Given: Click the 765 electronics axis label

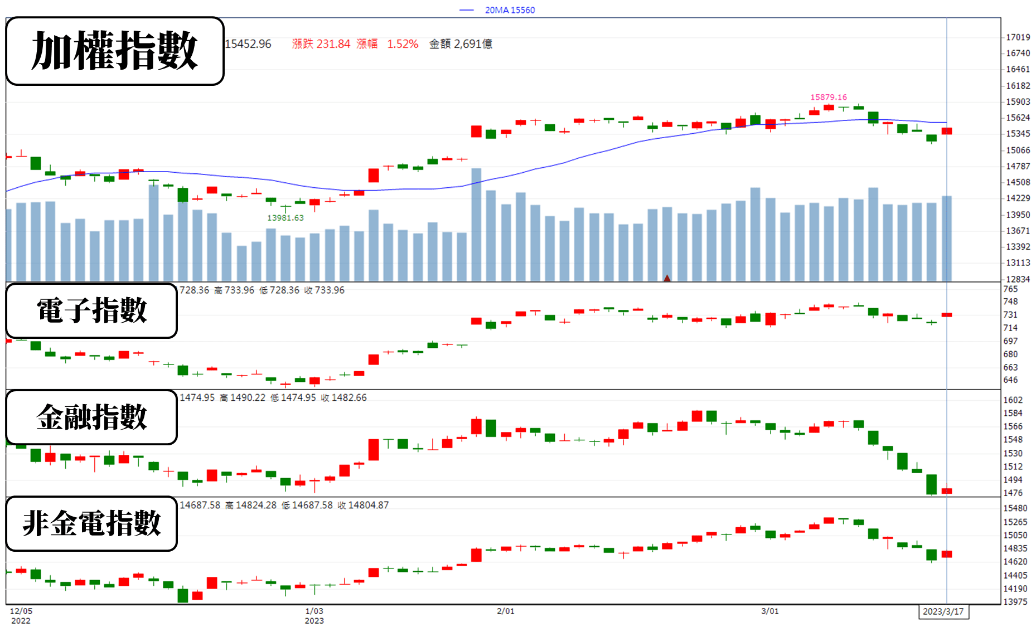Looking at the screenshot, I should [x=1010, y=289].
